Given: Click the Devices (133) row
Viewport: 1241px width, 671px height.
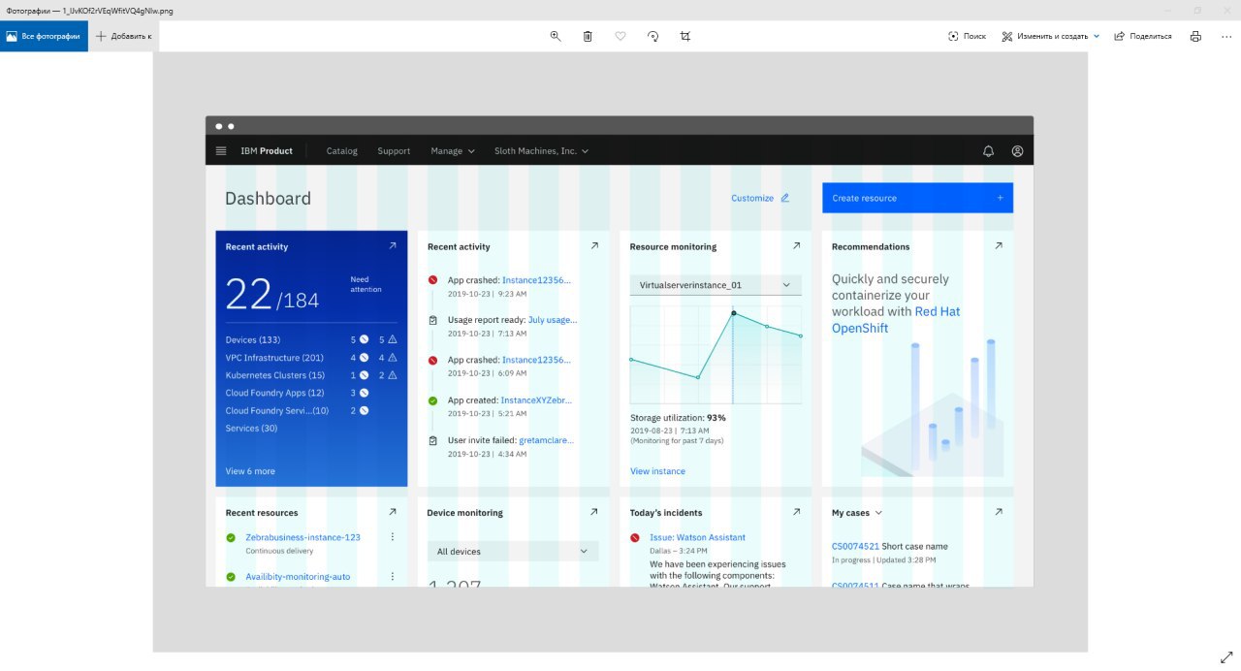Looking at the screenshot, I should tap(311, 340).
